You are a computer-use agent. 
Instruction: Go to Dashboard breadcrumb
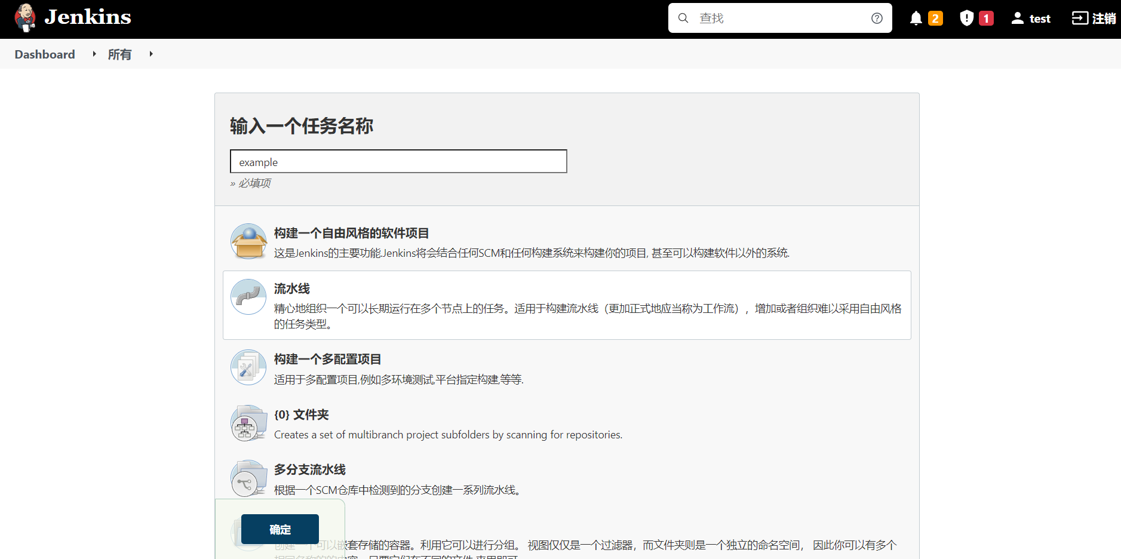click(45, 54)
